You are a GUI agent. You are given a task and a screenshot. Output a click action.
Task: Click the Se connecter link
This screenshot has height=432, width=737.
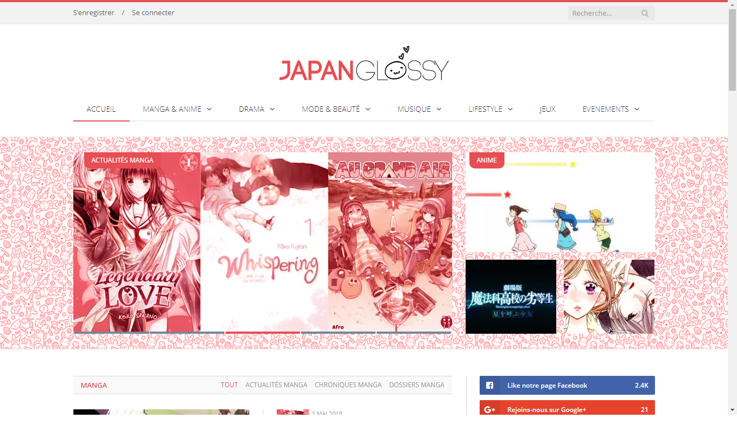point(153,12)
